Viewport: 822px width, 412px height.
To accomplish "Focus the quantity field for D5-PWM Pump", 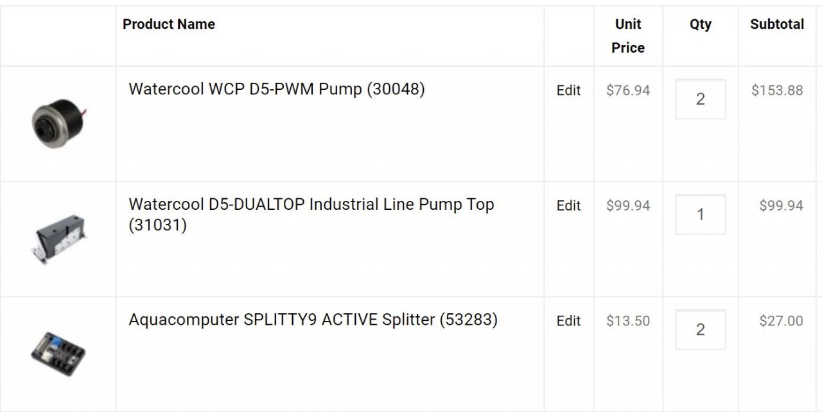I will click(x=700, y=99).
